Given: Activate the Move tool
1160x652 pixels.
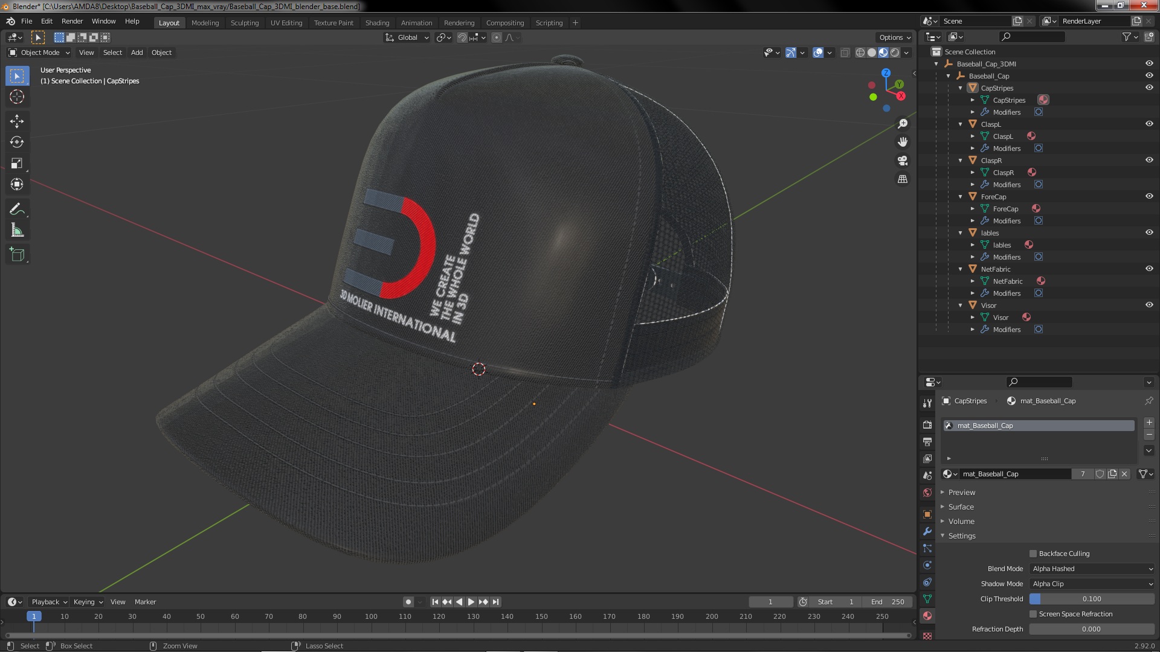Looking at the screenshot, I should [17, 121].
